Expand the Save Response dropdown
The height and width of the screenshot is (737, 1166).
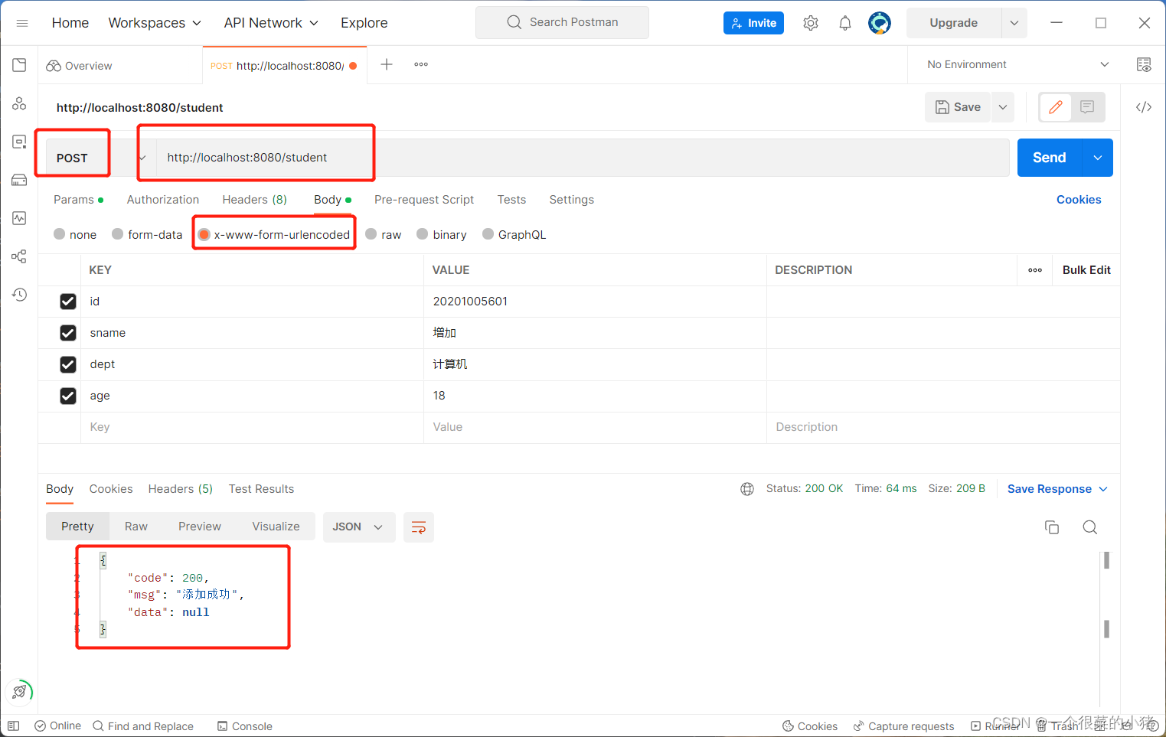1057,489
